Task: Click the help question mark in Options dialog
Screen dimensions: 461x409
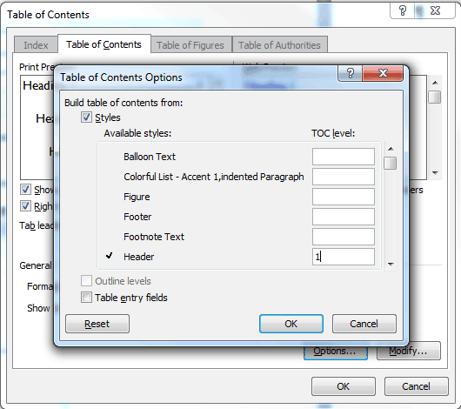Action: [x=351, y=73]
